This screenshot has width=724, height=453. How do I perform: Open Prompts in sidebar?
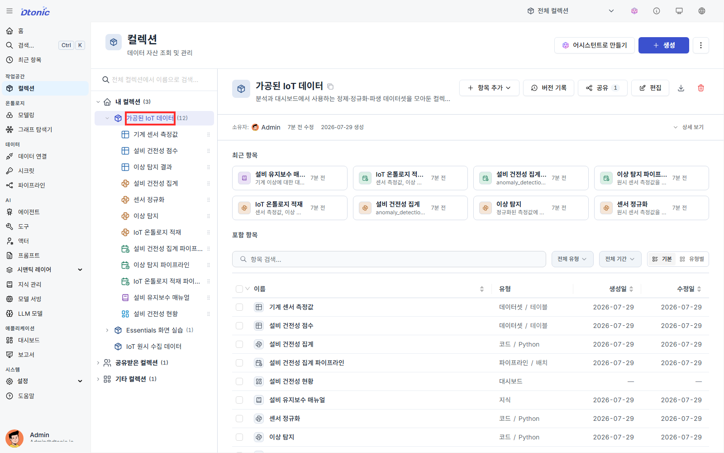44,255
